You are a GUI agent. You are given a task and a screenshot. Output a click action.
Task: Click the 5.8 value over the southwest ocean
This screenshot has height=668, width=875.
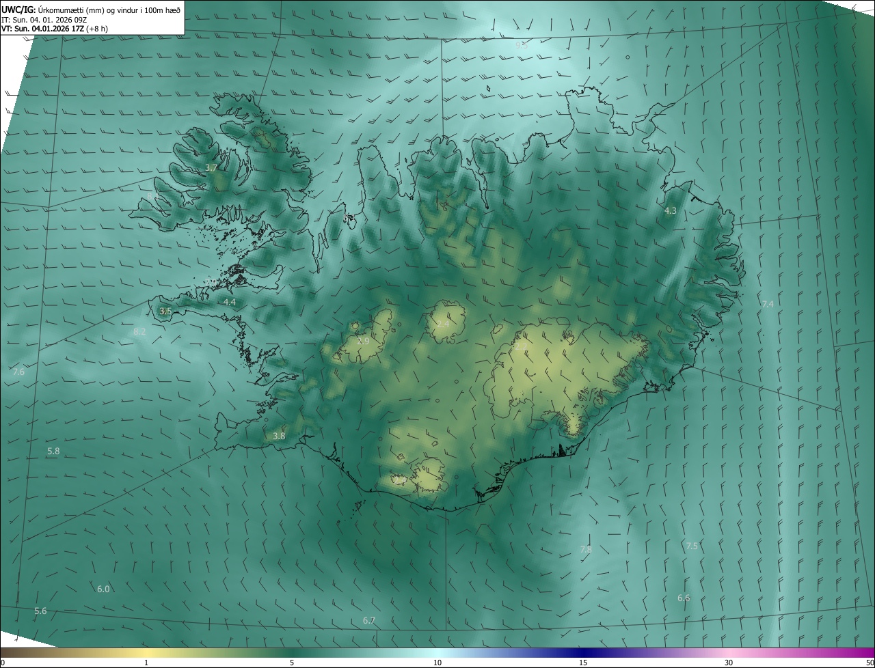[x=53, y=451]
